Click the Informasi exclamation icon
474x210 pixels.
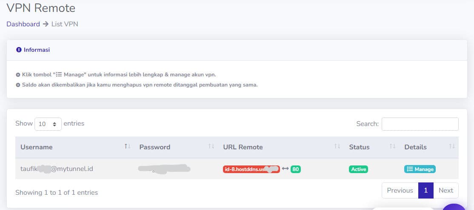(19, 50)
